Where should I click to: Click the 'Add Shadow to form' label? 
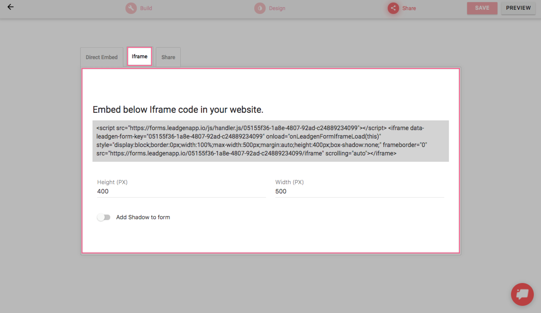tap(143, 217)
